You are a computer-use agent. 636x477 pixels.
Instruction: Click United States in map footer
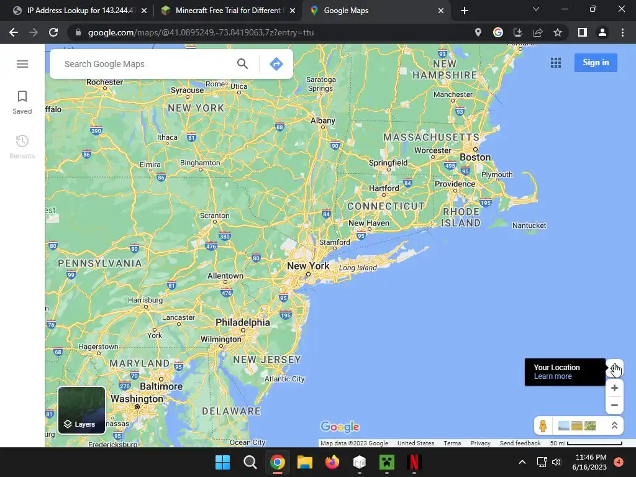point(416,443)
